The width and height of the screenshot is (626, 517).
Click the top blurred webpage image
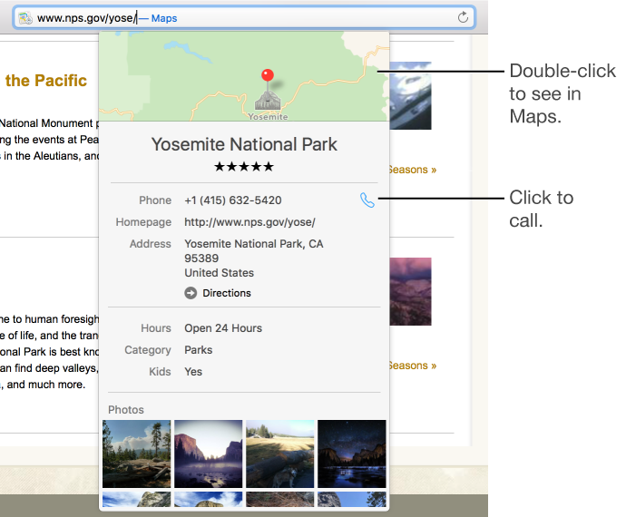(410, 95)
